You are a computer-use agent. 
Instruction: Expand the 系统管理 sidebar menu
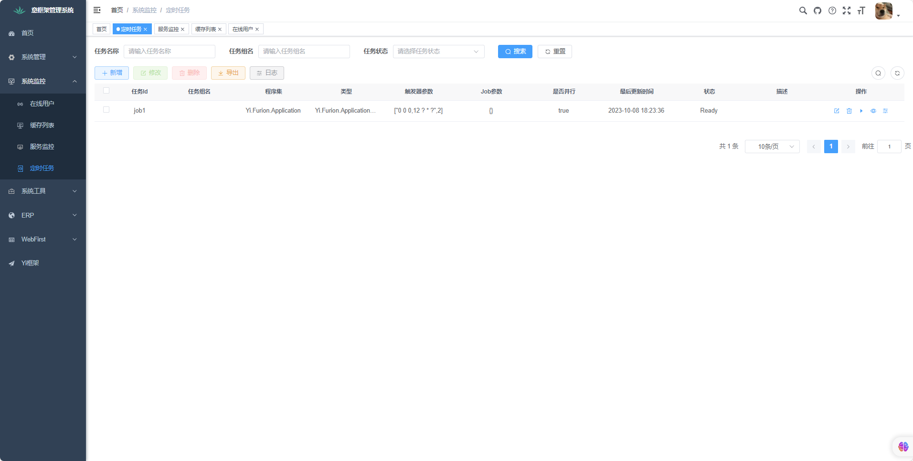tap(43, 57)
